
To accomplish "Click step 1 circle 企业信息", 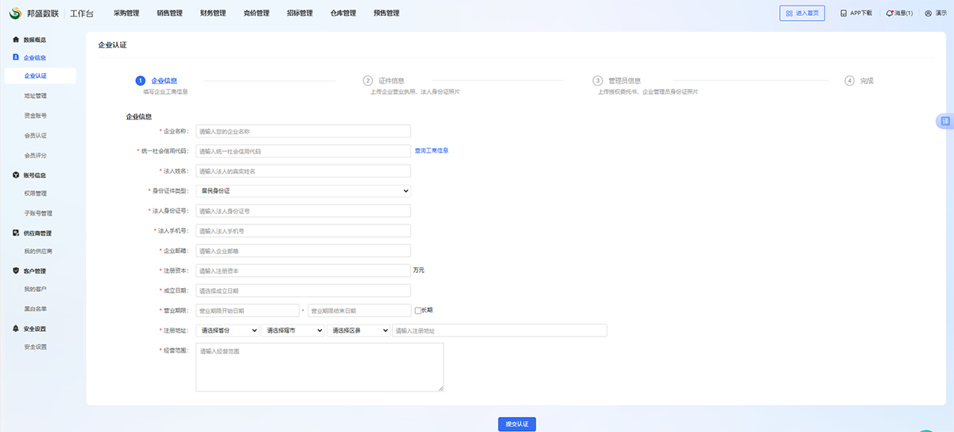I will [141, 80].
